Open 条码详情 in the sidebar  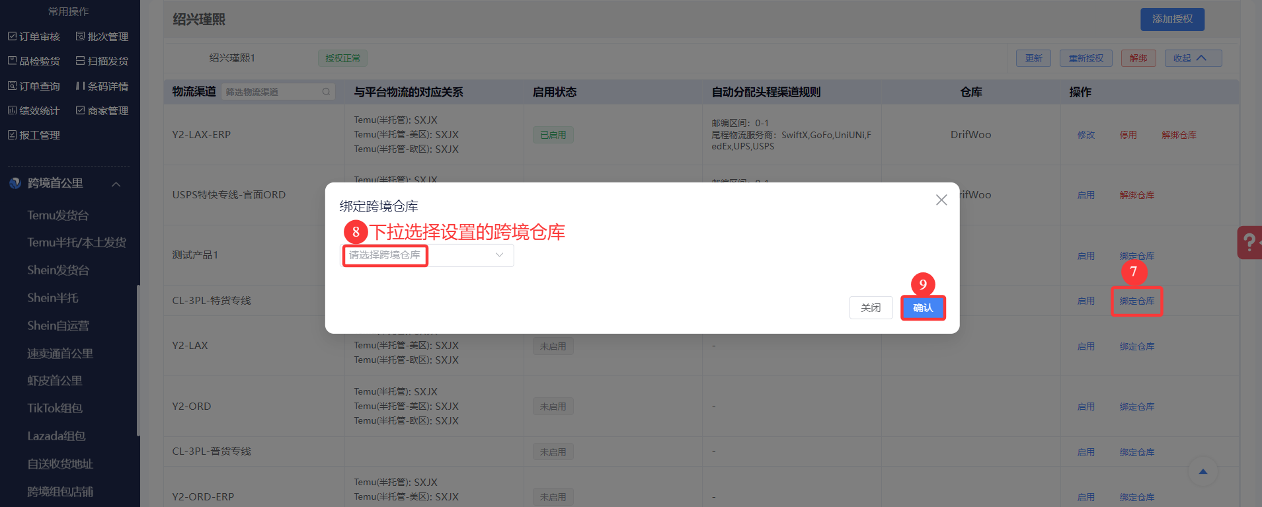tap(102, 86)
